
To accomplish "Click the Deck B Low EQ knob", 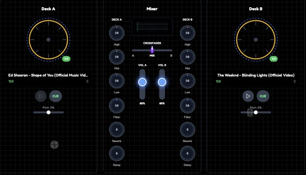I will (187, 81).
